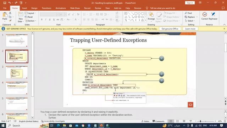
Task: Toggle the Notes pane in the status bar
Action: pos(145,121)
